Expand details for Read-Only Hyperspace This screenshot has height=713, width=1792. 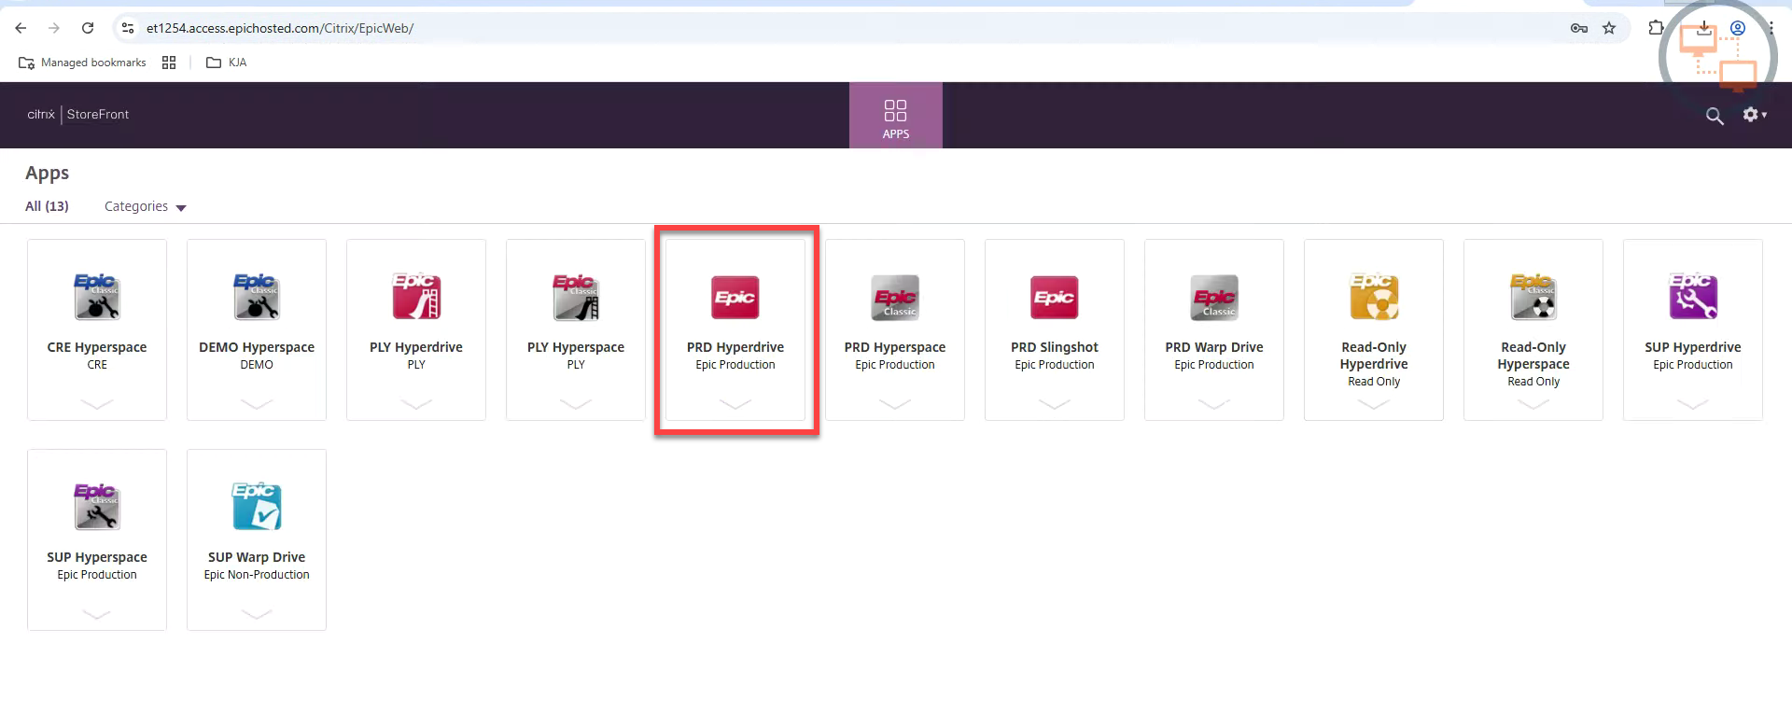pyautogui.click(x=1533, y=404)
